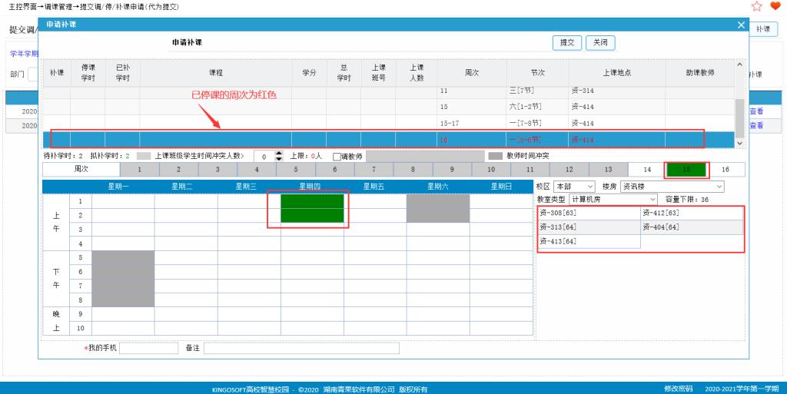Close the 申请补课 dialog with X
Viewport: 787px width, 394px height.
[741, 25]
